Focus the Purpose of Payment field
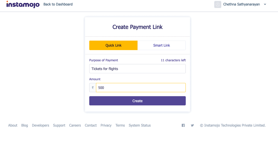Screen dimensions: 278x147 tap(137, 69)
